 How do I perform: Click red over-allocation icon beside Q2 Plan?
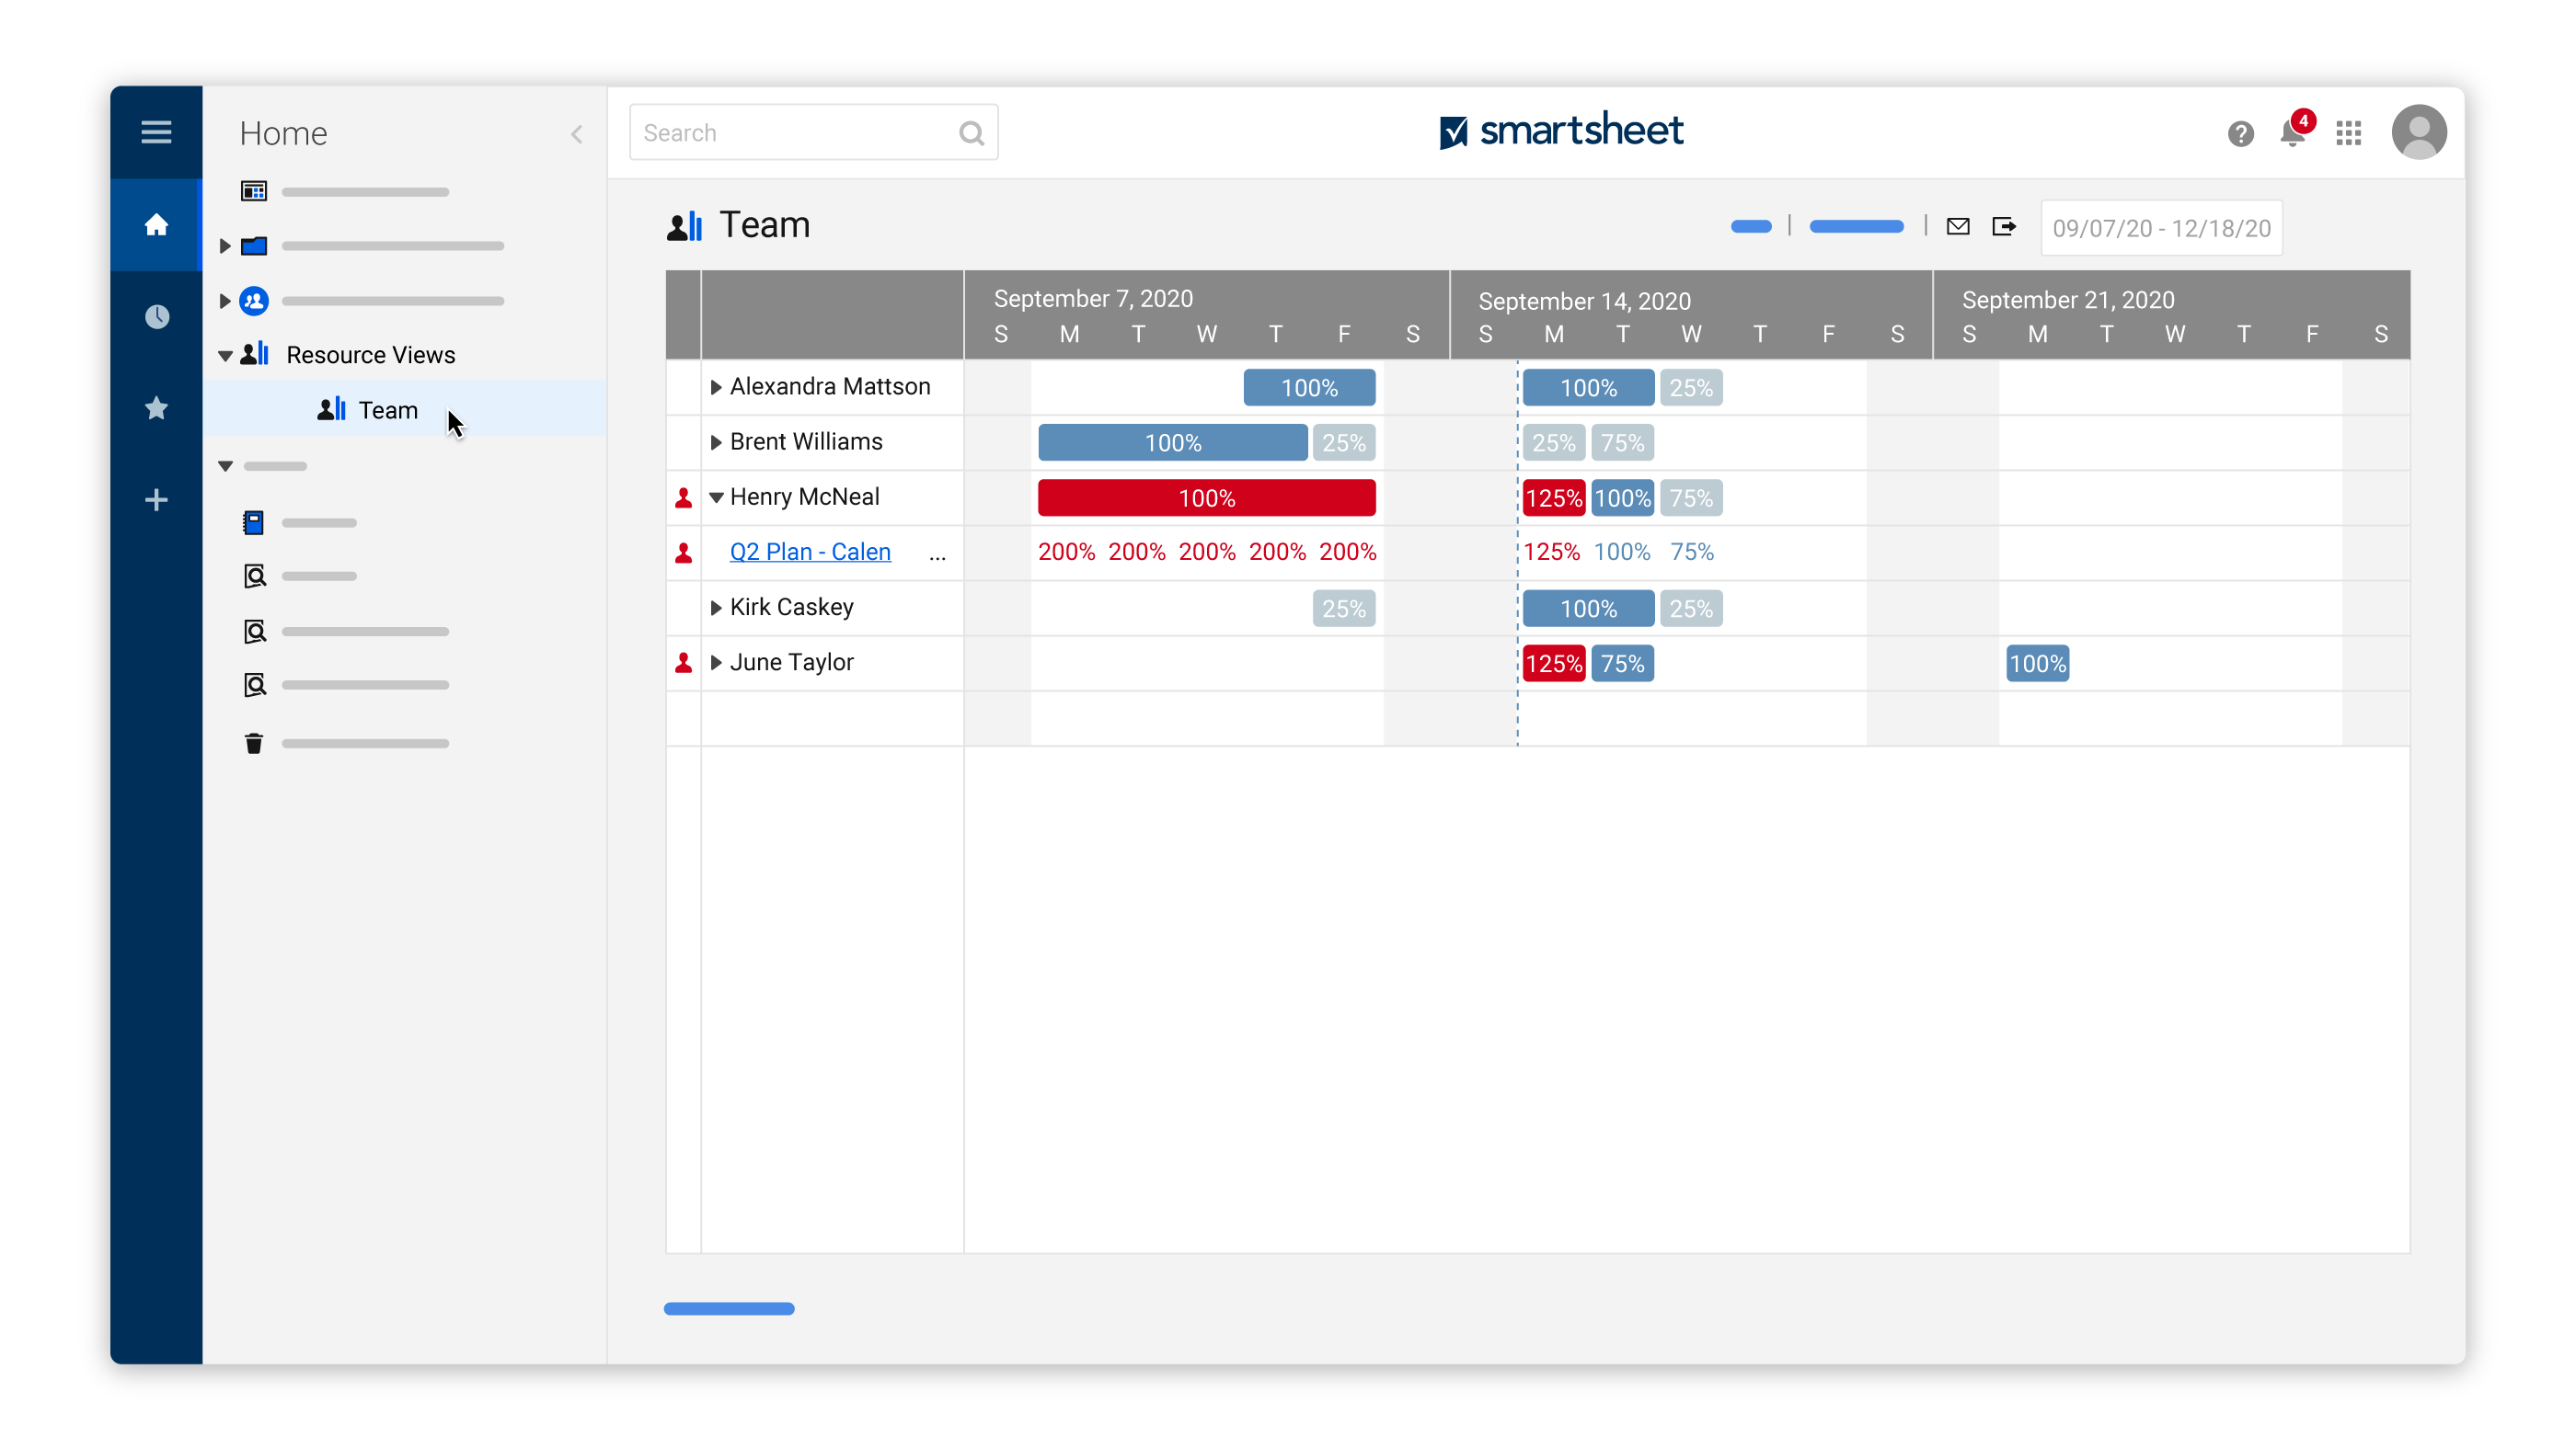tap(684, 553)
